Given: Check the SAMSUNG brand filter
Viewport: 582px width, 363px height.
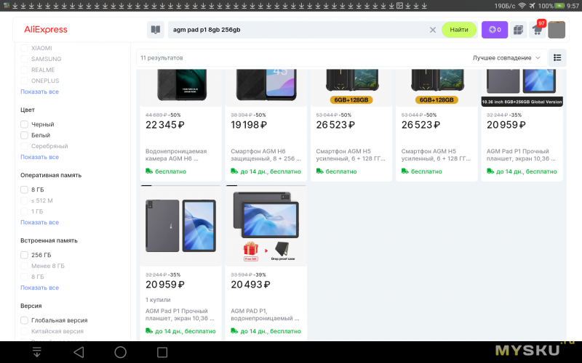Looking at the screenshot, I should tap(24, 59).
